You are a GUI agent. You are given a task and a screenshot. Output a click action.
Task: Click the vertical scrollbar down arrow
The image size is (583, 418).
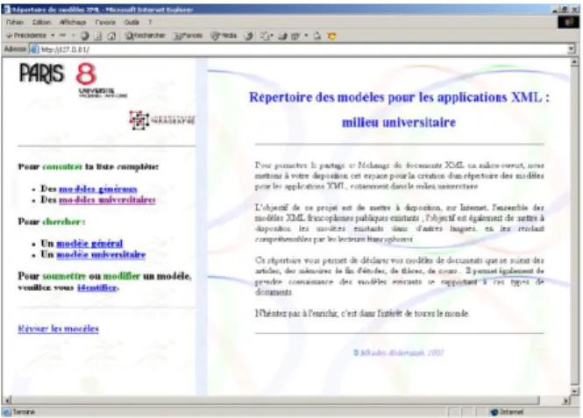tap(574, 391)
